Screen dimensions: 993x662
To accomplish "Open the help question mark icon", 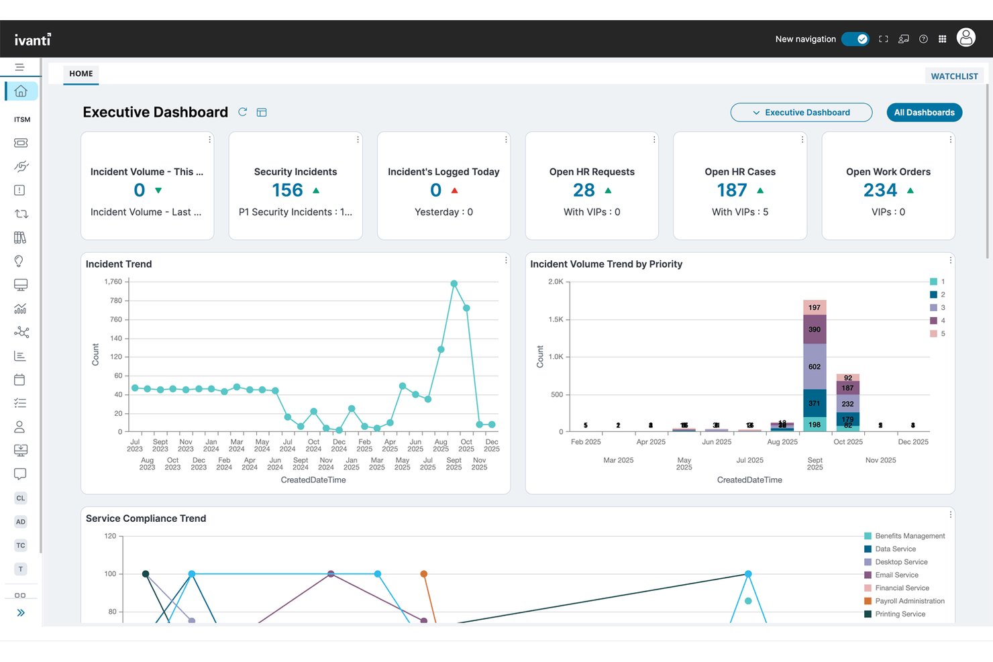I will click(923, 39).
